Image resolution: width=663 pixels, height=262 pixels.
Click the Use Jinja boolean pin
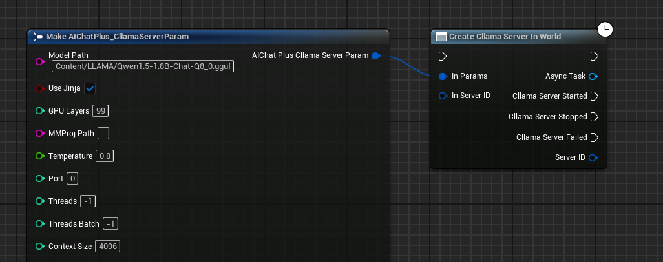click(x=39, y=88)
